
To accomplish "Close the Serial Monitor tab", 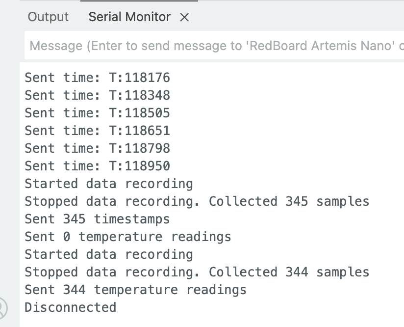I will coord(184,17).
